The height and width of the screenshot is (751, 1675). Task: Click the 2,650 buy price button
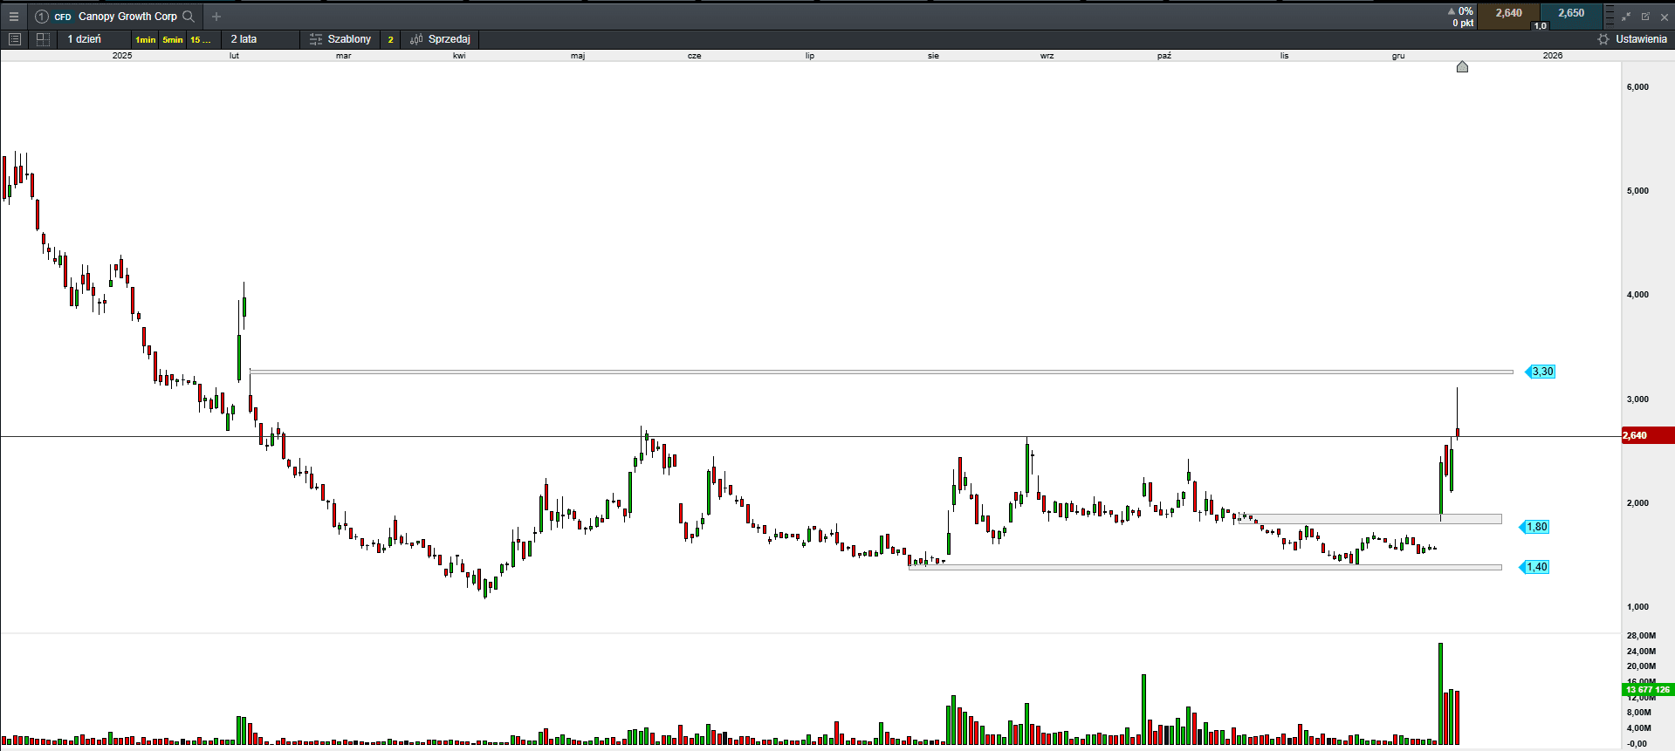point(1570,14)
